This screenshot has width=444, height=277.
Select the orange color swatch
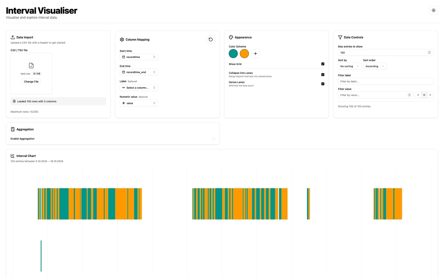pos(244,54)
